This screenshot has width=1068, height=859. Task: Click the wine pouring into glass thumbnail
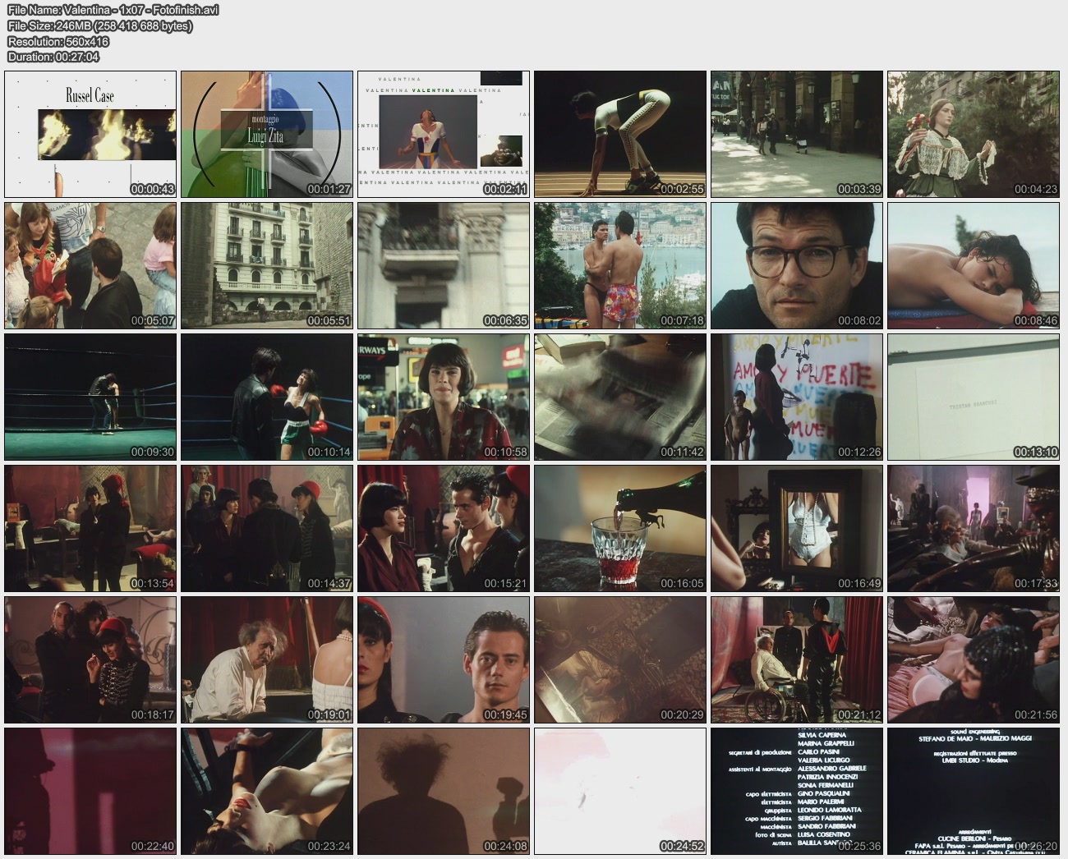[620, 528]
